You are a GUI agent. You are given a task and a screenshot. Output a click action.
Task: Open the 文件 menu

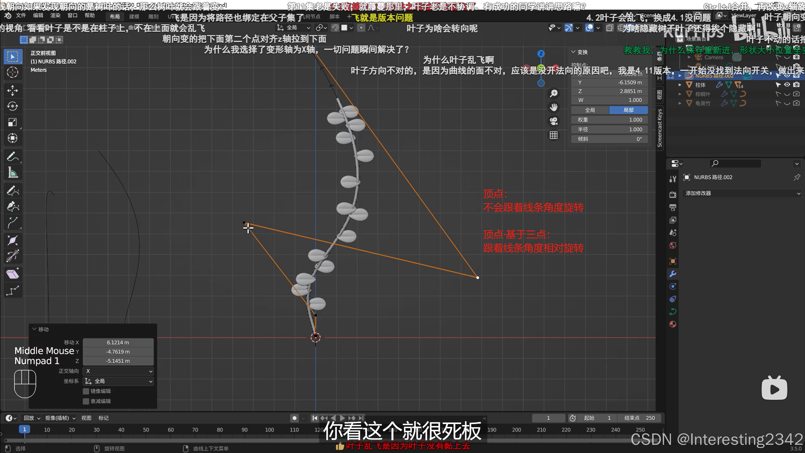point(21,15)
